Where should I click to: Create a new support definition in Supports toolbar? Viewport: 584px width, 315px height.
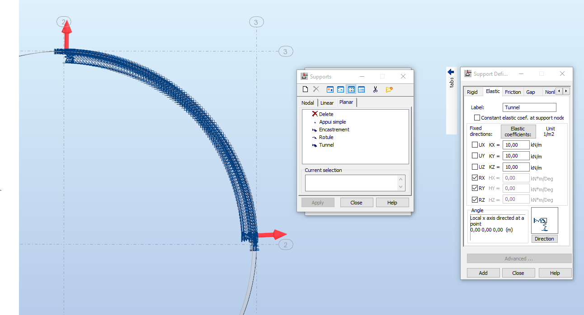click(305, 89)
